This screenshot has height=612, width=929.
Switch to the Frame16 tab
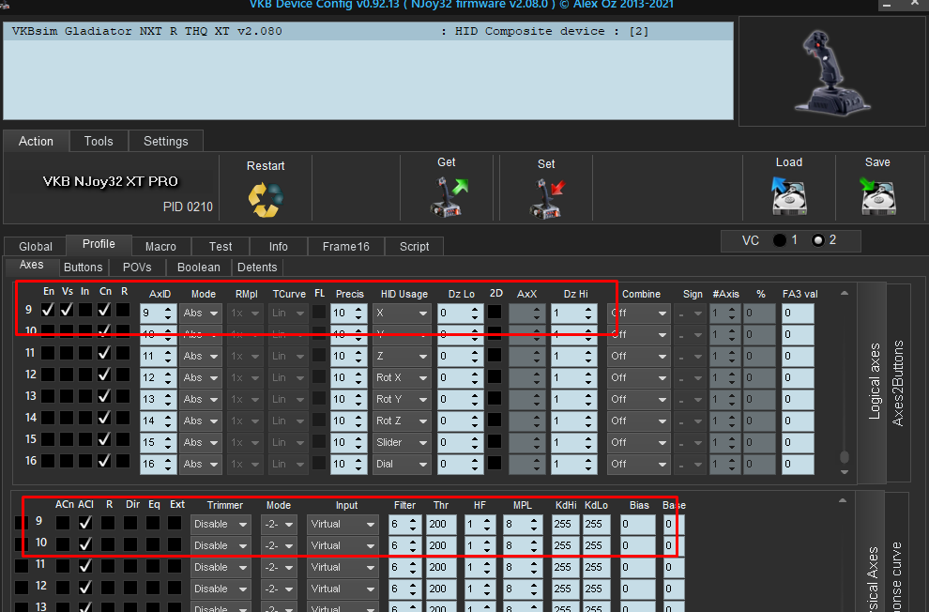click(346, 247)
